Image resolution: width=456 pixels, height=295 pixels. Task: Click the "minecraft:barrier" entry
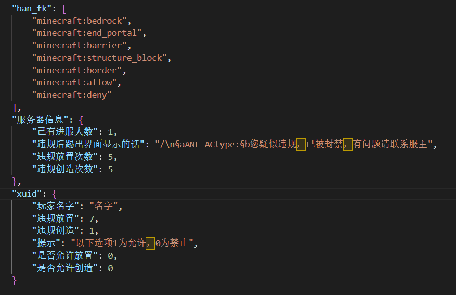79,45
